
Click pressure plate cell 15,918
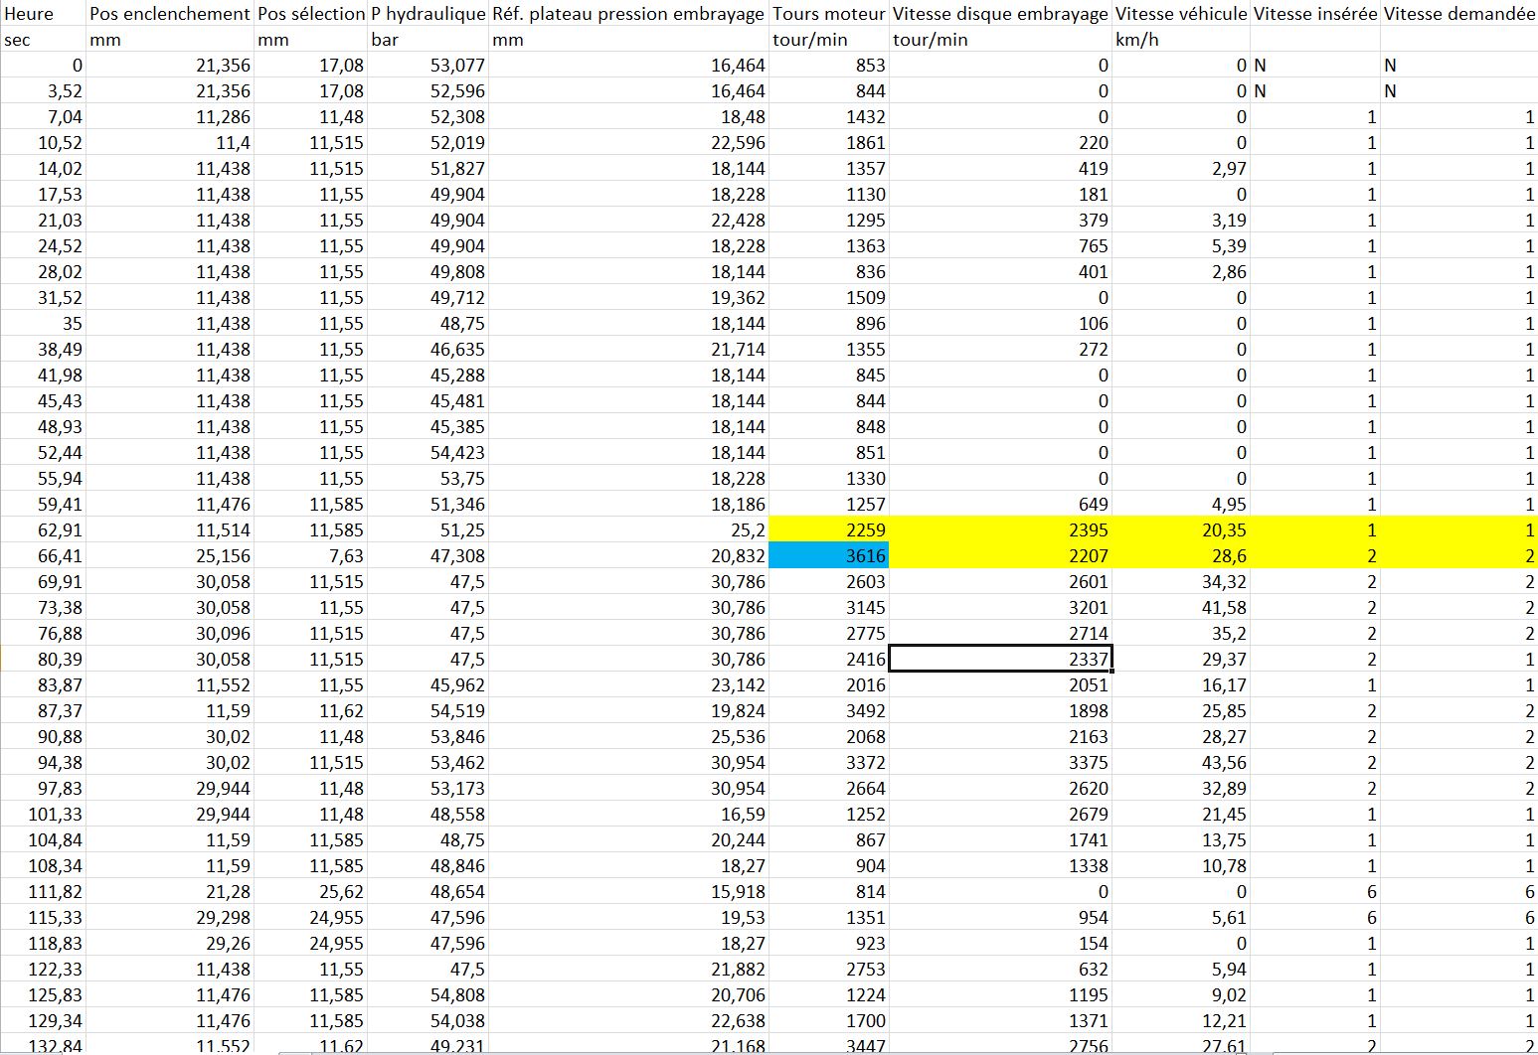[x=629, y=891]
